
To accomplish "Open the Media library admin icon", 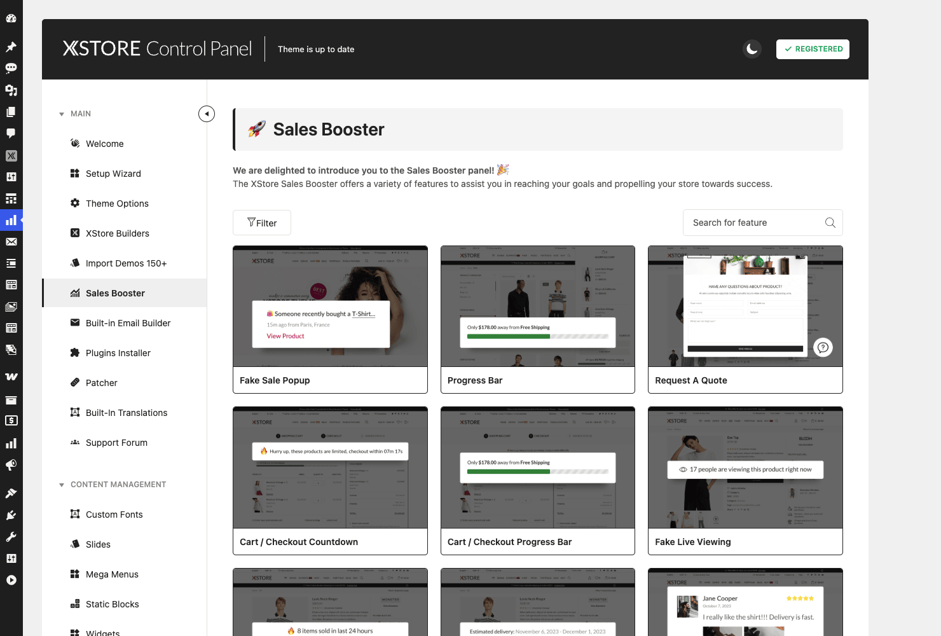I will click(x=11, y=90).
